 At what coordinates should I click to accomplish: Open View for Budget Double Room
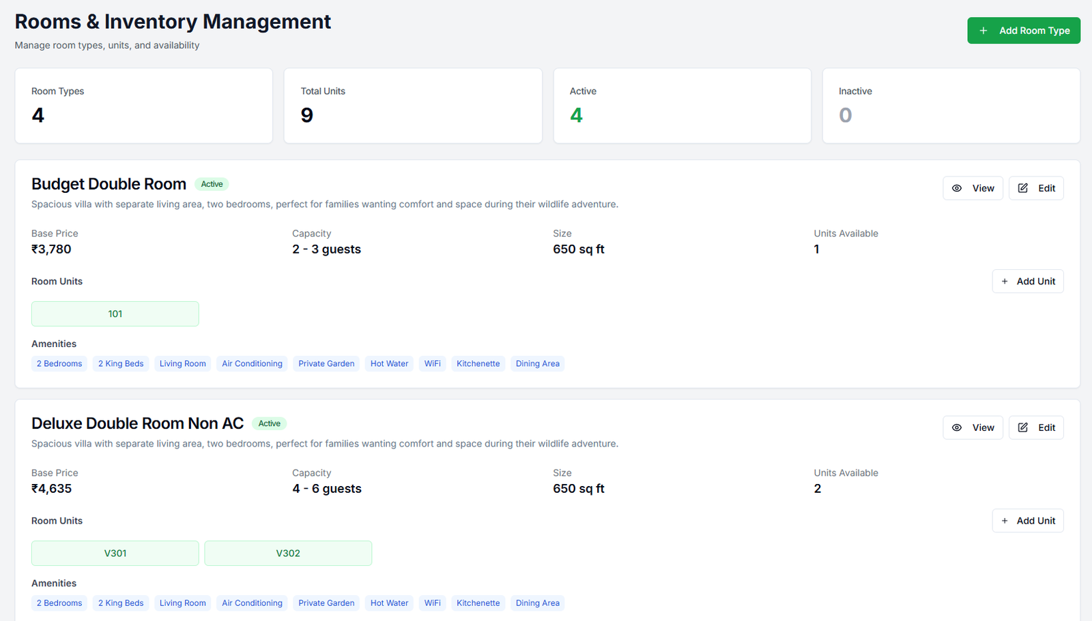973,188
